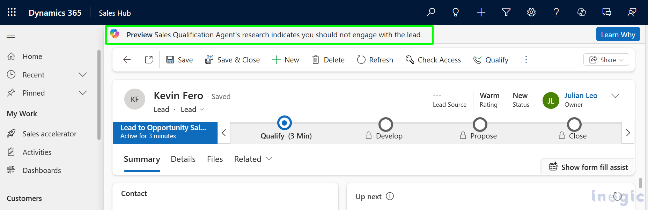Expand the Pinned section
The image size is (648, 210).
(83, 93)
